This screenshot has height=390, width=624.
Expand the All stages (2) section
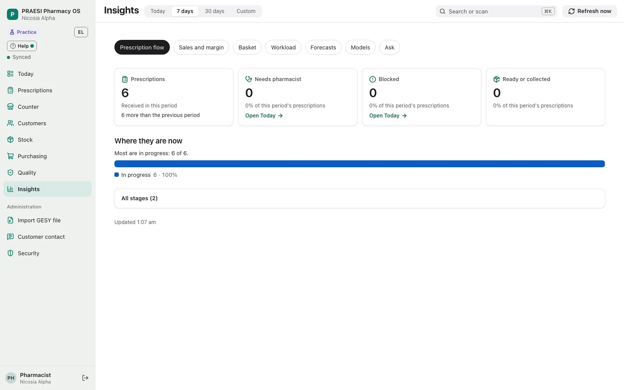(360, 198)
